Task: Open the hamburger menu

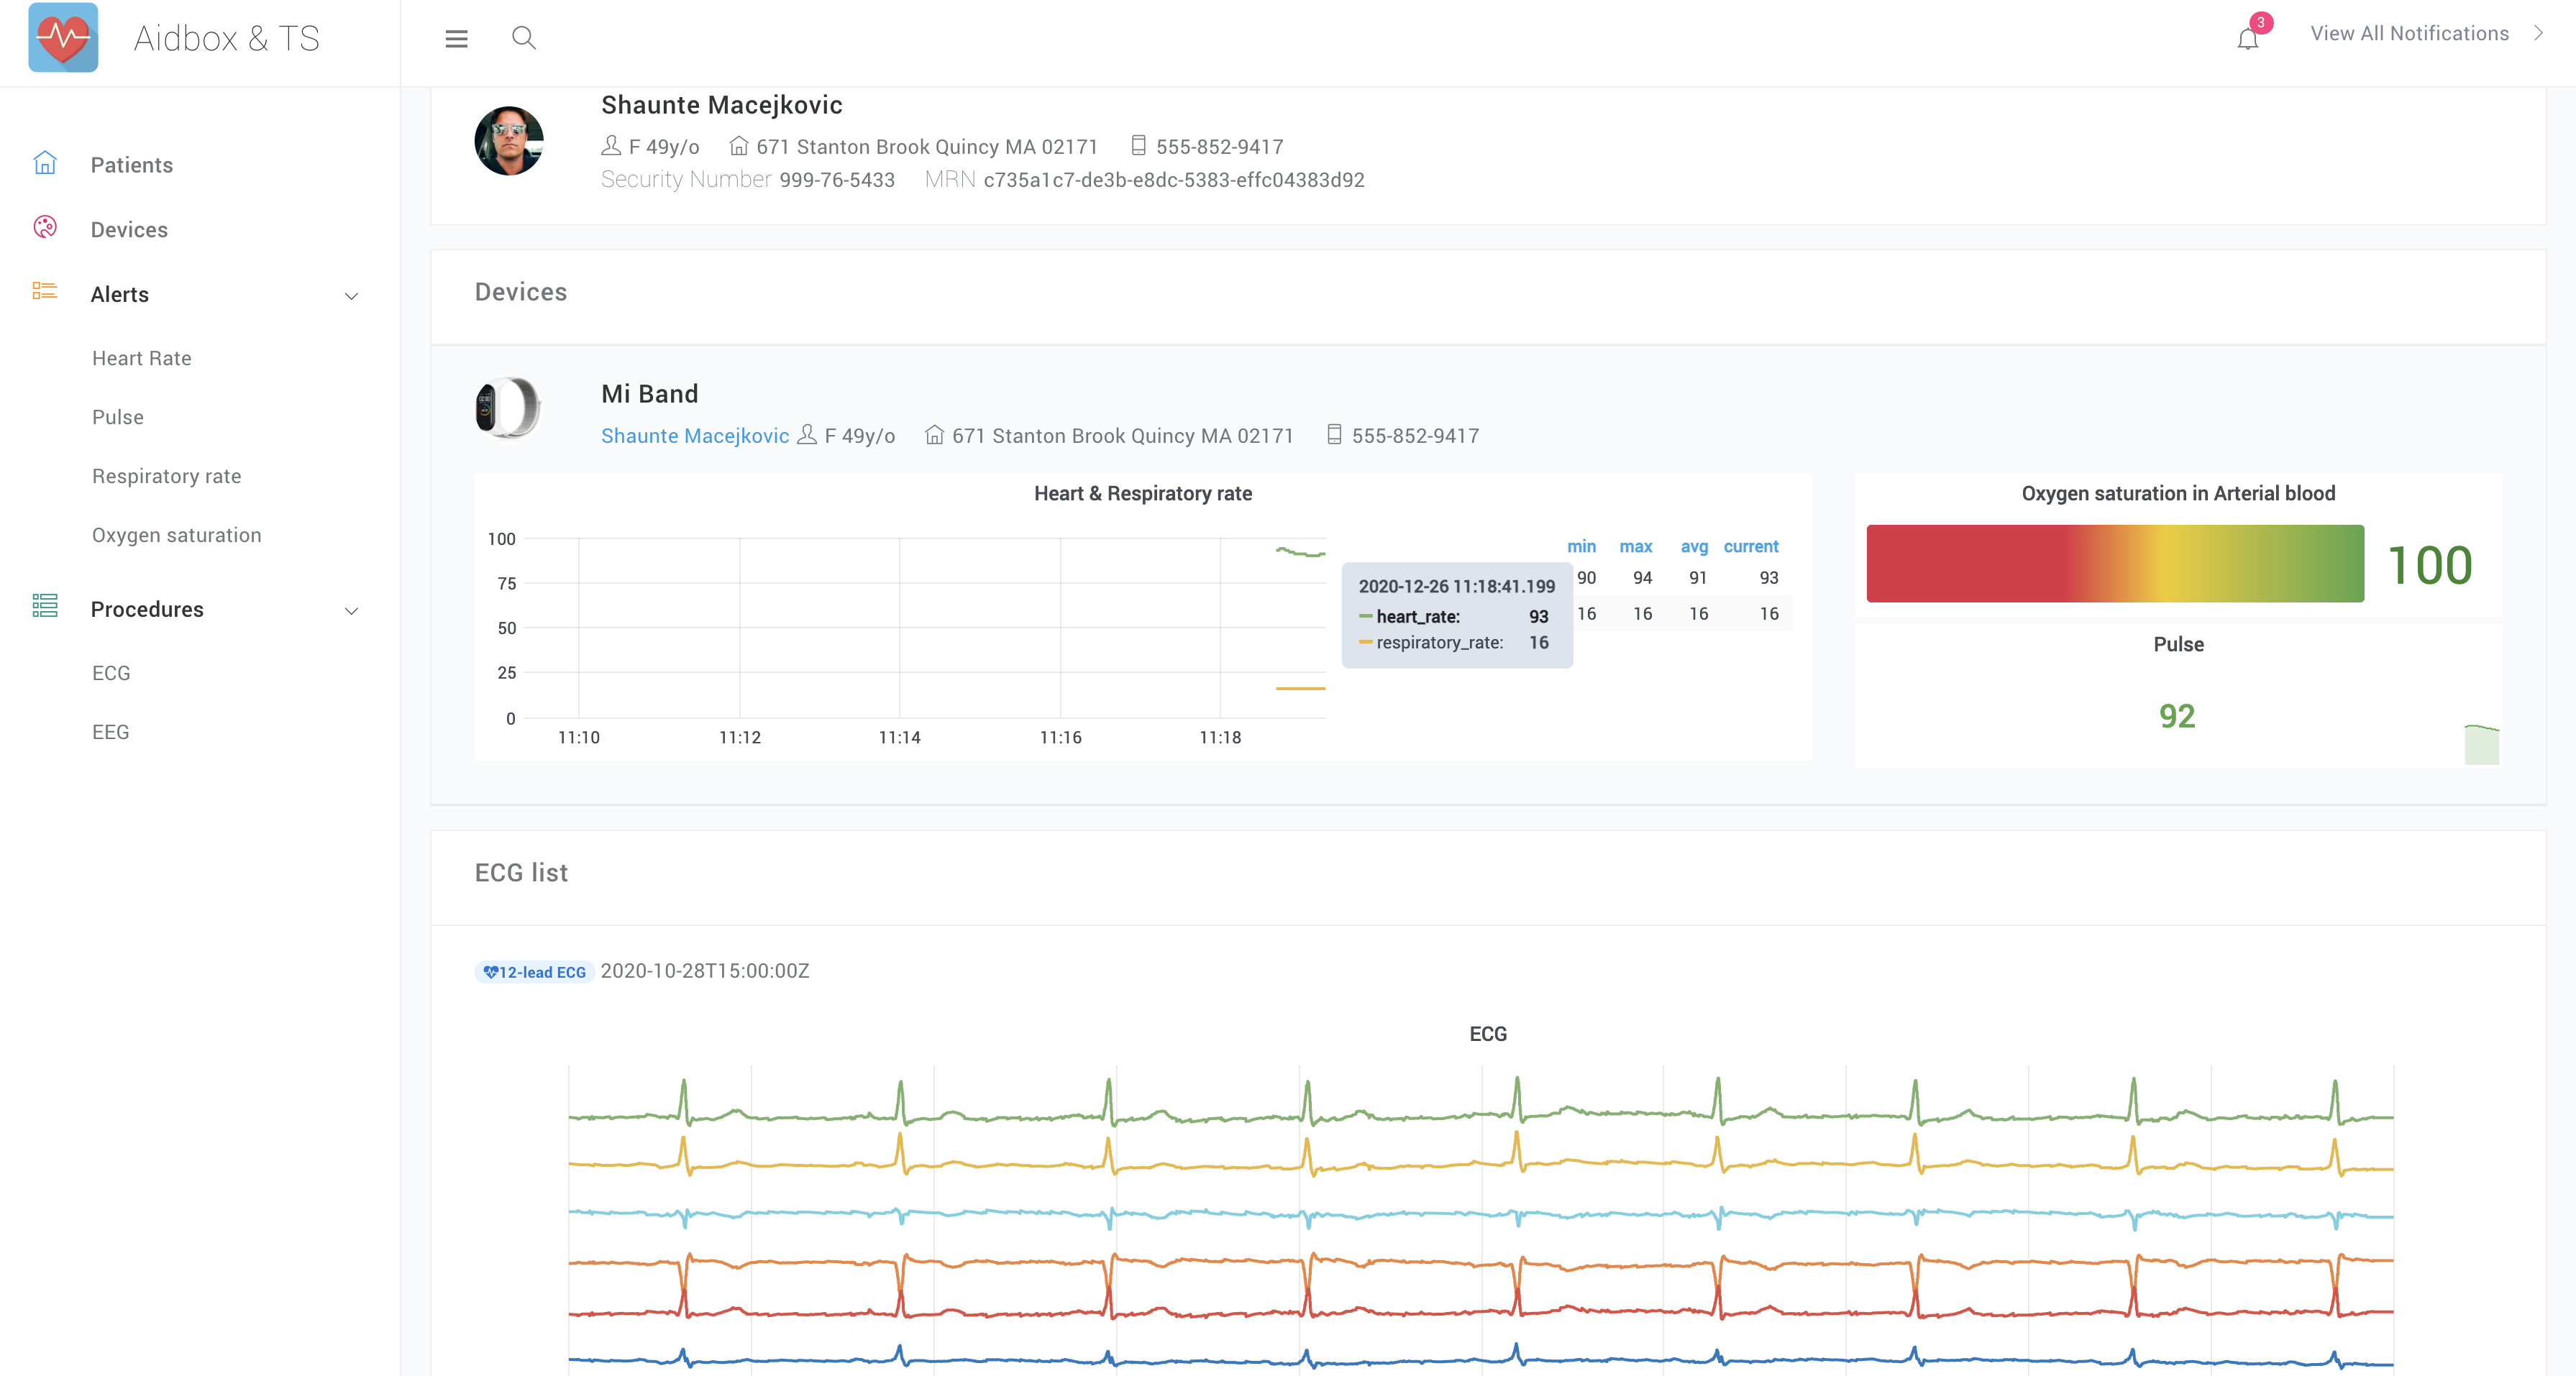Action: click(456, 38)
